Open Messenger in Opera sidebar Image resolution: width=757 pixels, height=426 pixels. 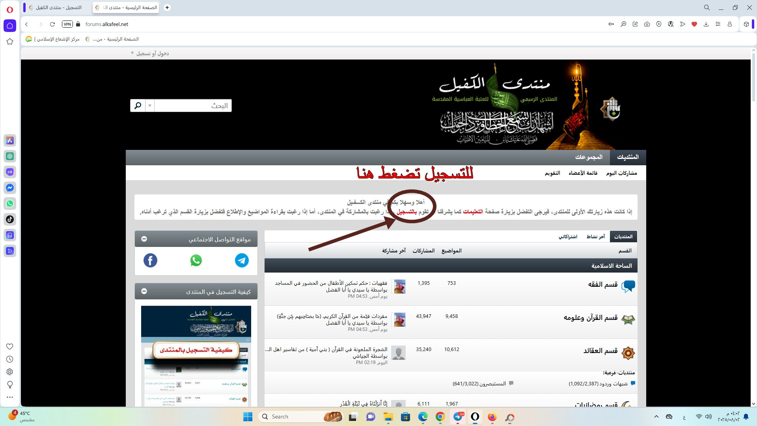tap(10, 188)
